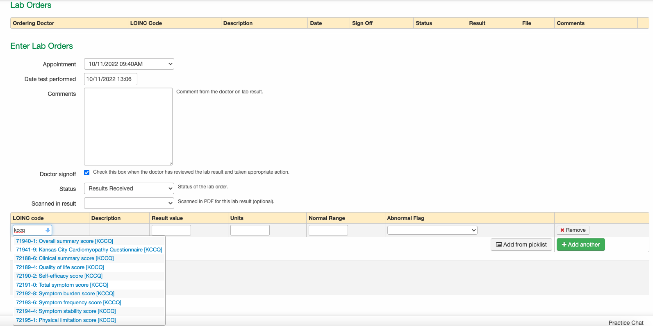The image size is (653, 326).
Task: Click the Lab Orders heading
Action: (31, 5)
